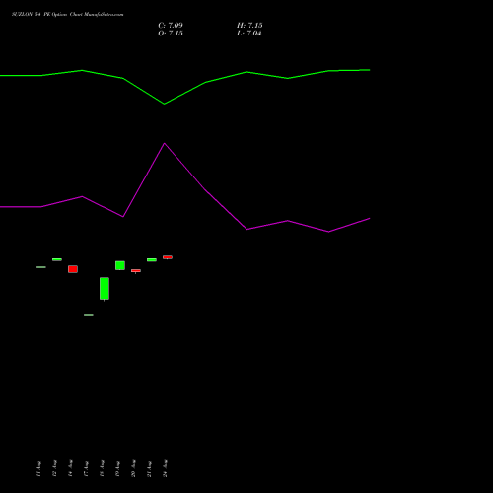Click the peak of the magenta line

pos(165,143)
